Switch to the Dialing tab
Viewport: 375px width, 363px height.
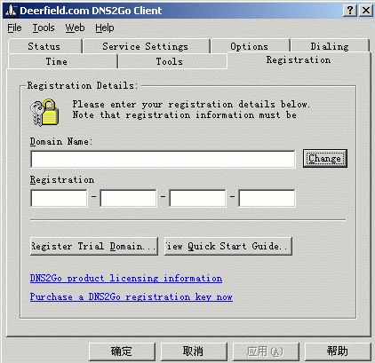330,46
